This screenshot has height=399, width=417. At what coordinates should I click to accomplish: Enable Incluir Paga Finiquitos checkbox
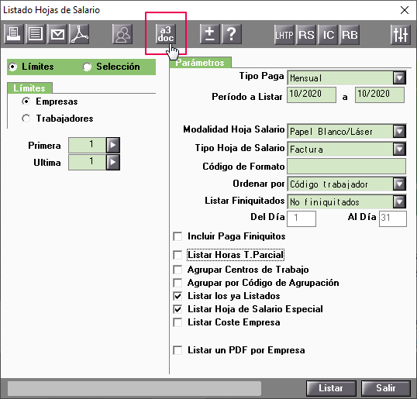(177, 236)
